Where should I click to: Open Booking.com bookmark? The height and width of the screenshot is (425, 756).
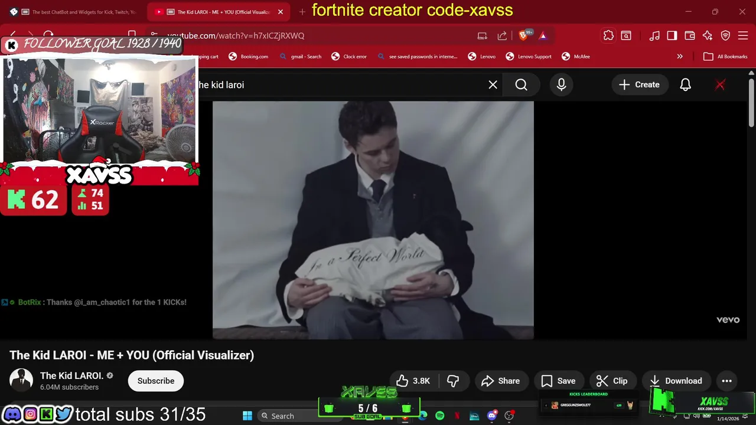[x=249, y=57]
